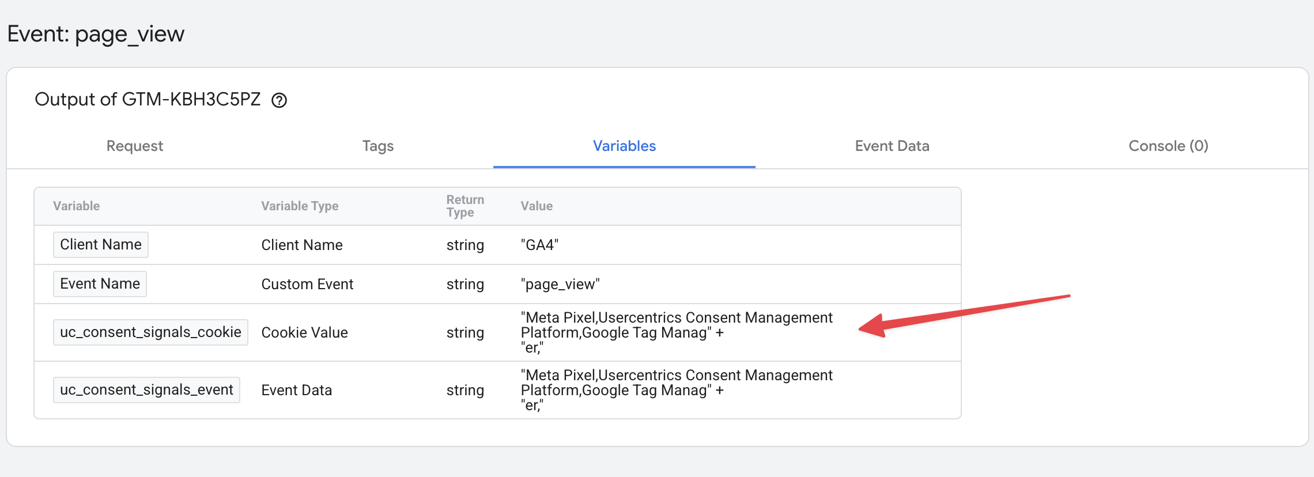Switch to the Request tab
Image resolution: width=1314 pixels, height=477 pixels.
coord(135,146)
